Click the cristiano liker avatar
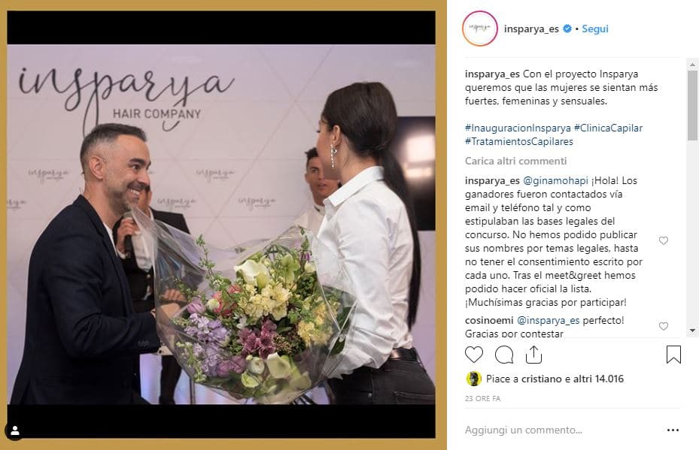The height and width of the screenshot is (450, 699). click(x=473, y=379)
